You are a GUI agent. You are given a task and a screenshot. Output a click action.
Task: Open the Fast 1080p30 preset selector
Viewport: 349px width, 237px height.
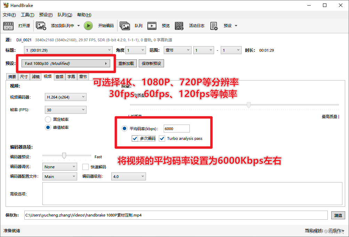click(x=66, y=64)
